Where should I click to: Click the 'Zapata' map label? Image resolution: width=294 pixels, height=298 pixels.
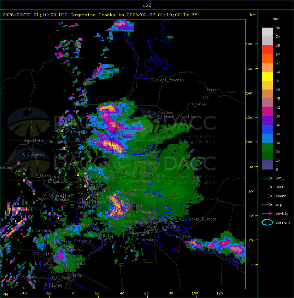pos(78,264)
